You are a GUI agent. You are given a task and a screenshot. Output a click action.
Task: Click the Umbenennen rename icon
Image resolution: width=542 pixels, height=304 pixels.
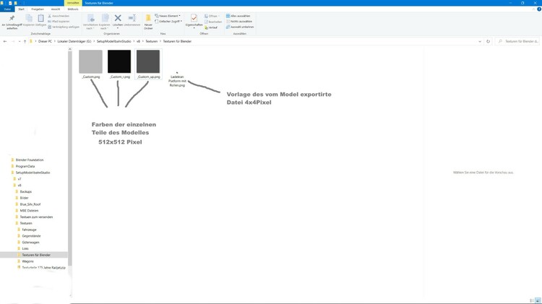click(x=132, y=19)
